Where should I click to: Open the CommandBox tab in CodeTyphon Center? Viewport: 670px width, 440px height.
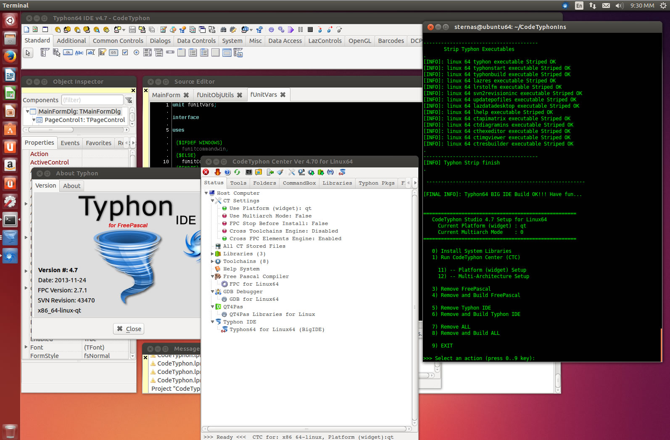tap(299, 183)
